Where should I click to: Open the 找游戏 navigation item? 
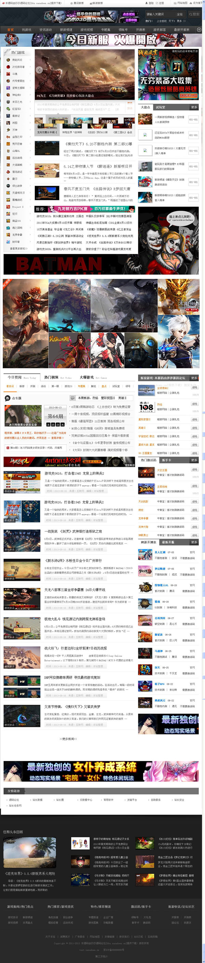pyautogui.click(x=27, y=29)
